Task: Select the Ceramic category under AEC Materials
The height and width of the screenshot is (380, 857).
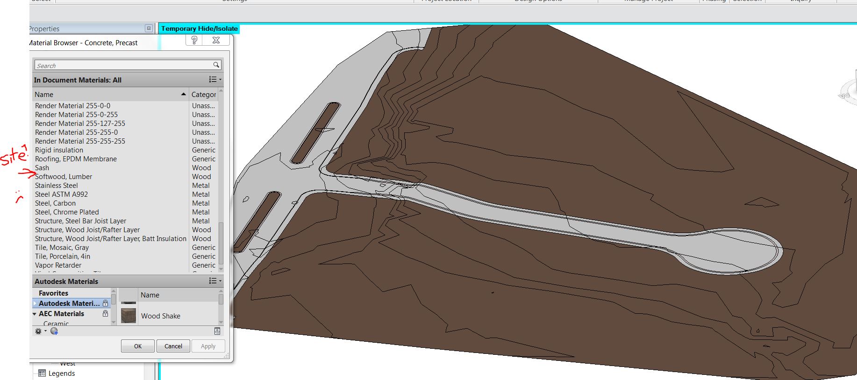Action: pos(56,323)
